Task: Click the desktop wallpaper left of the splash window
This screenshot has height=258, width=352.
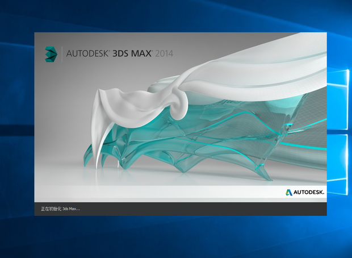Action: (x=17, y=125)
